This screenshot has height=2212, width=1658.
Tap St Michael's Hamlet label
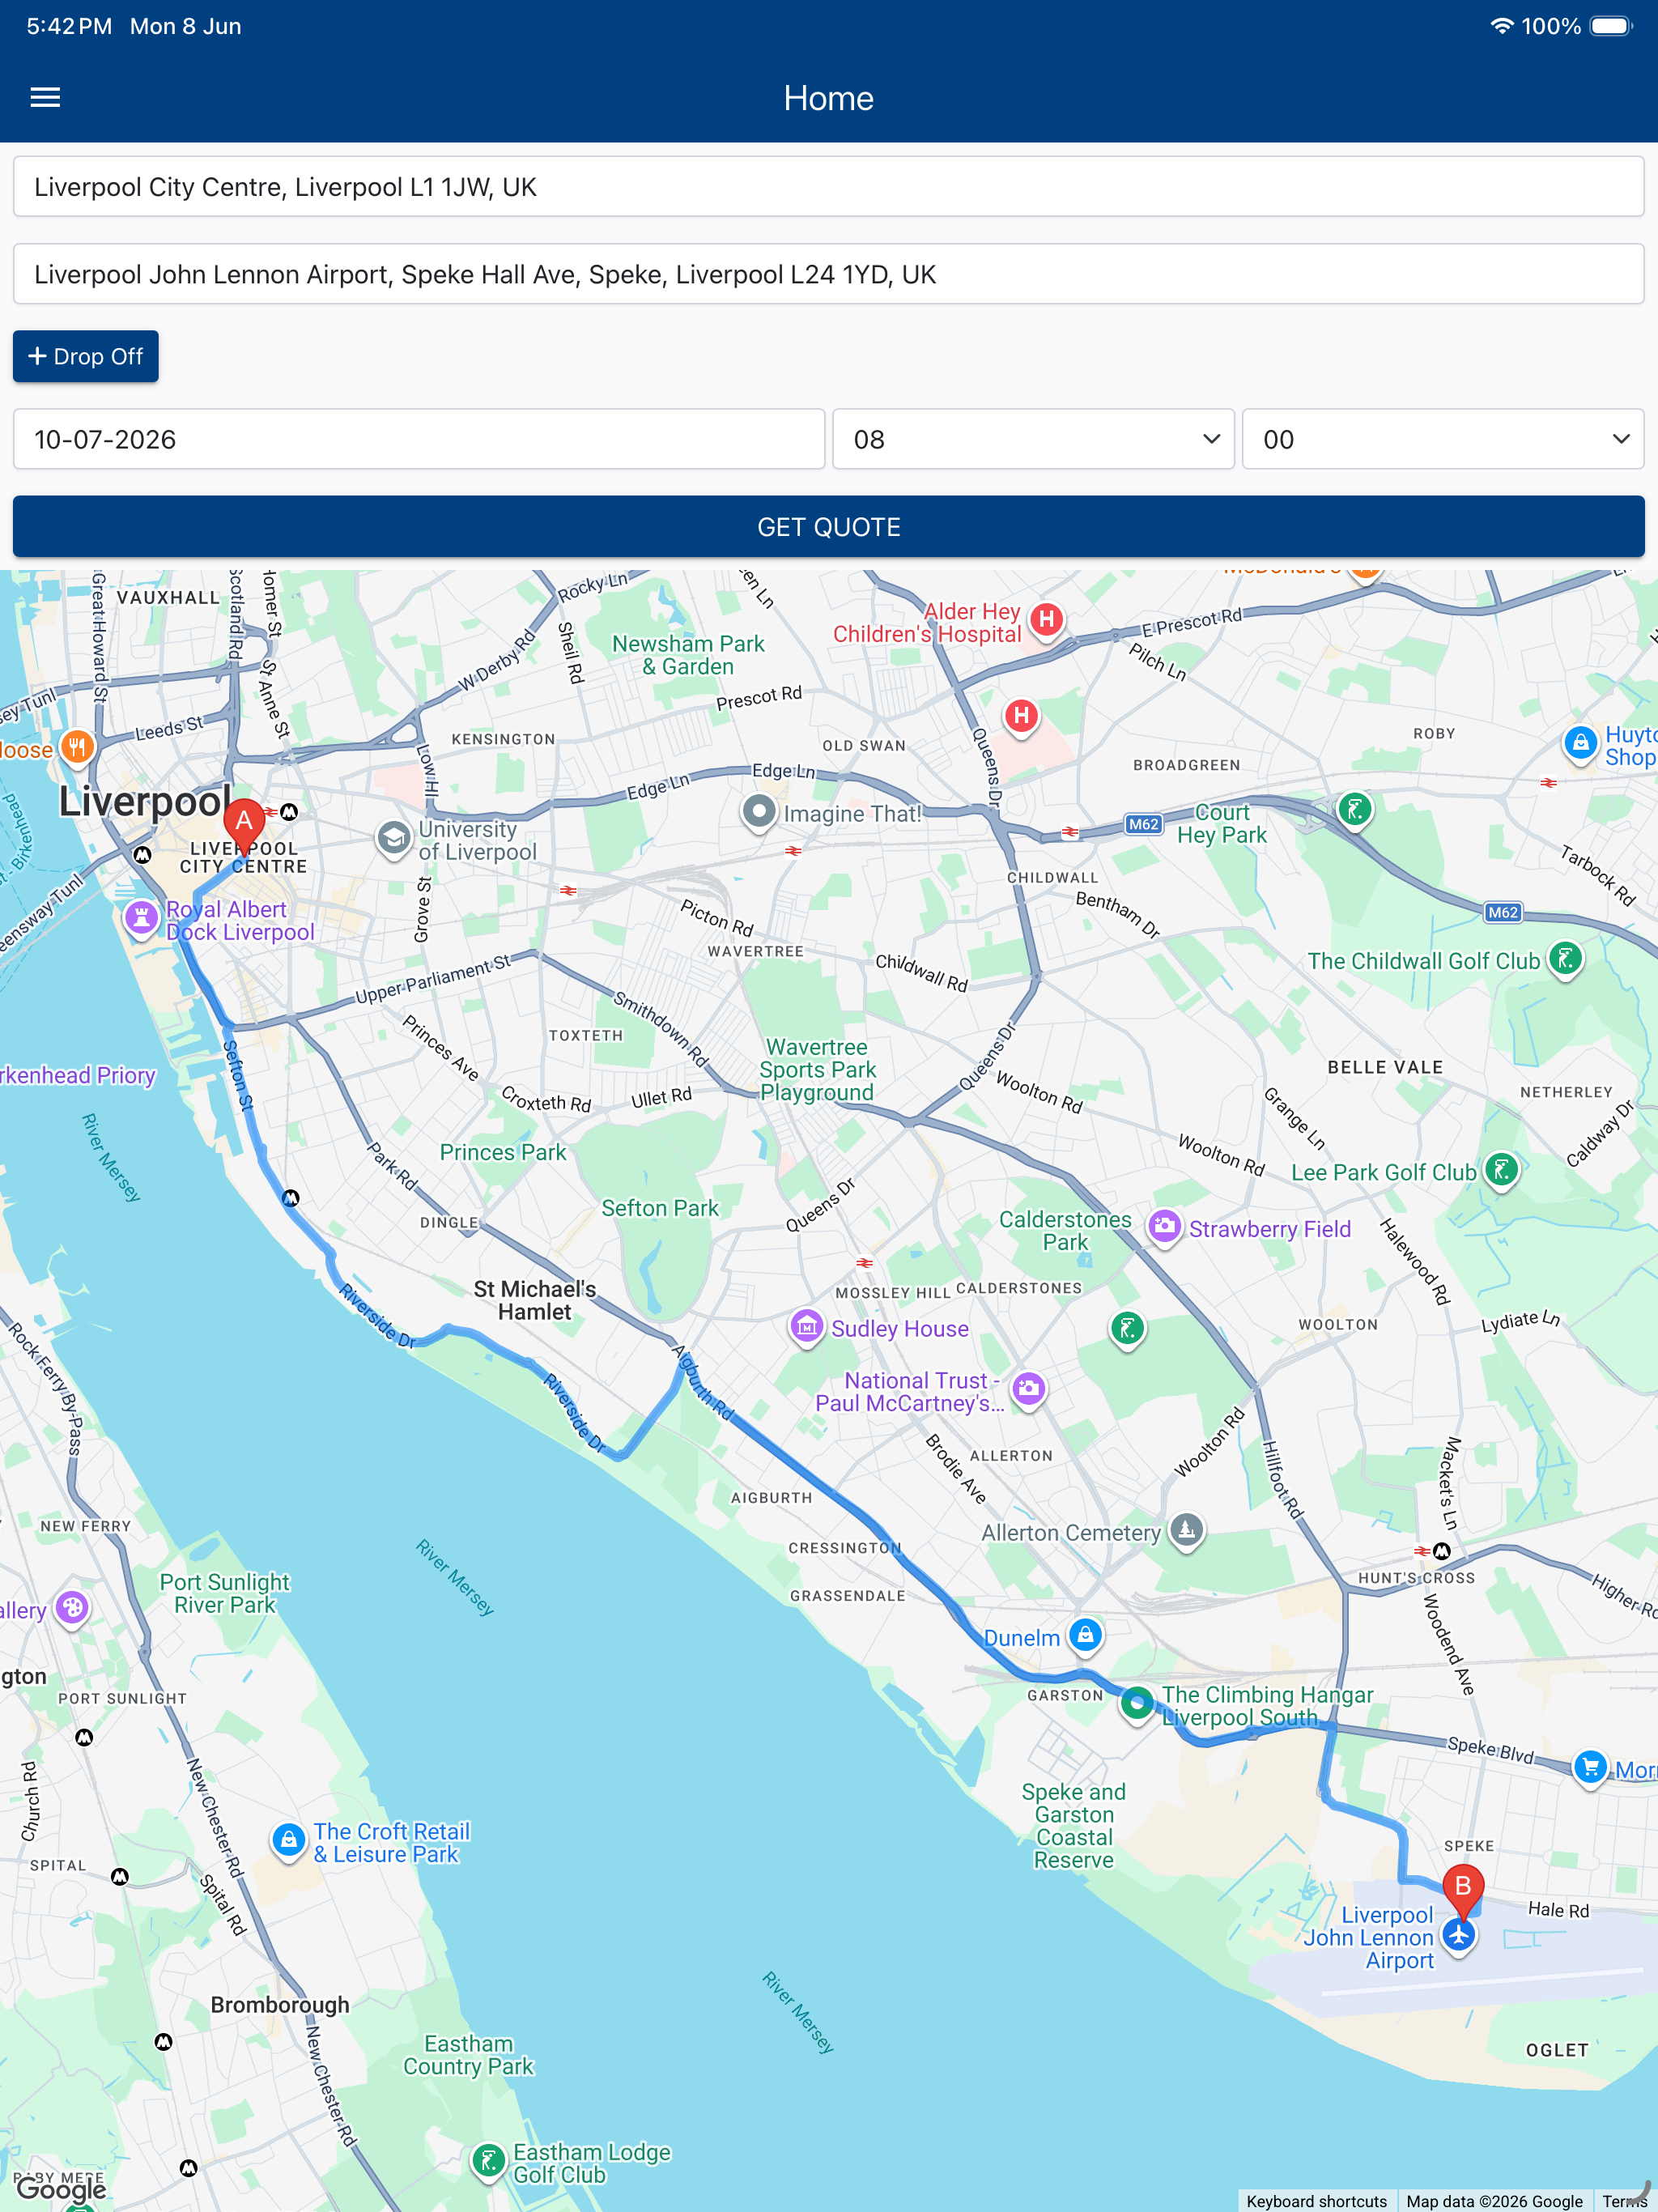[534, 1300]
